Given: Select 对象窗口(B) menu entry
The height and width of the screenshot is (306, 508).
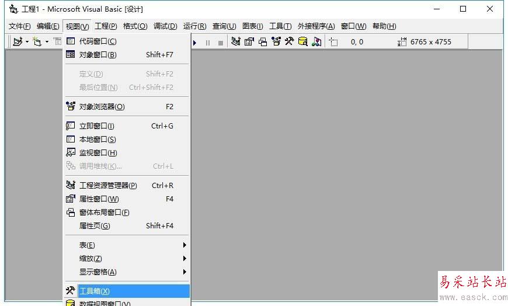Looking at the screenshot, I should pos(127,55).
